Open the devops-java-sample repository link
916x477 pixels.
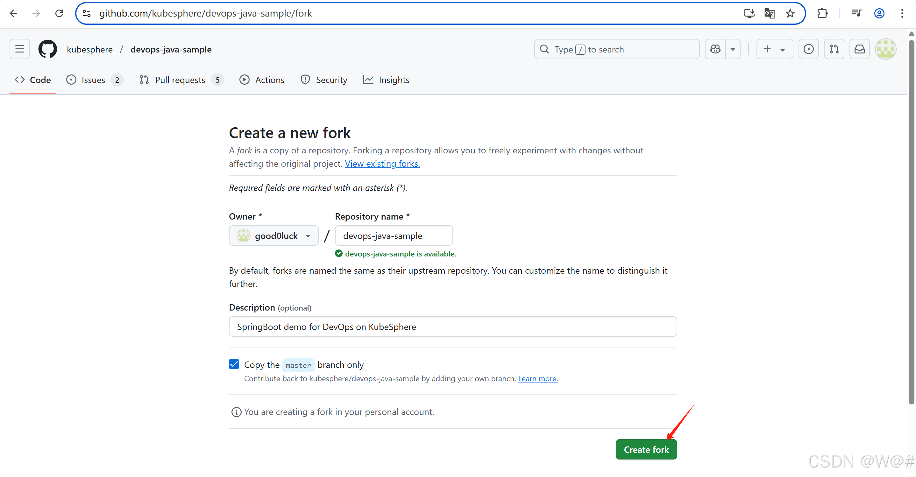pos(171,49)
